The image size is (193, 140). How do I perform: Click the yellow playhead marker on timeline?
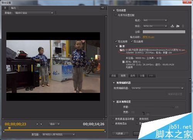point(9,128)
